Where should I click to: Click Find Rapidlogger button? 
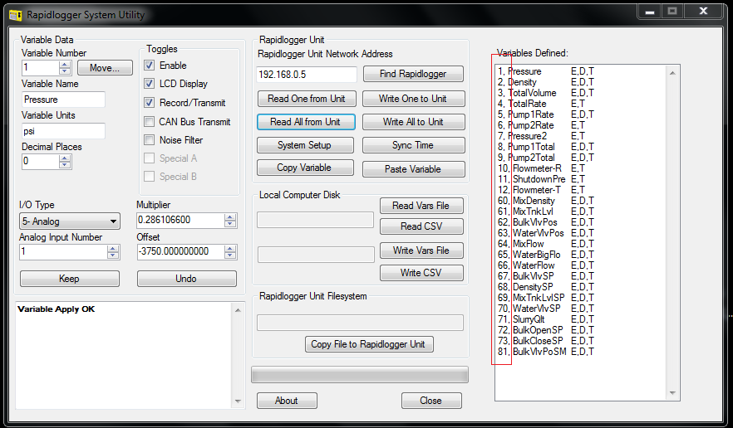tap(413, 74)
